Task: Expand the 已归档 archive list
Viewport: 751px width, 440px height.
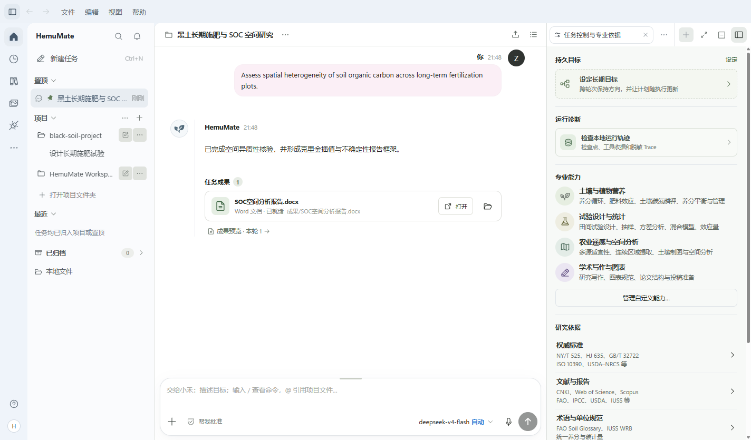Action: (141, 253)
